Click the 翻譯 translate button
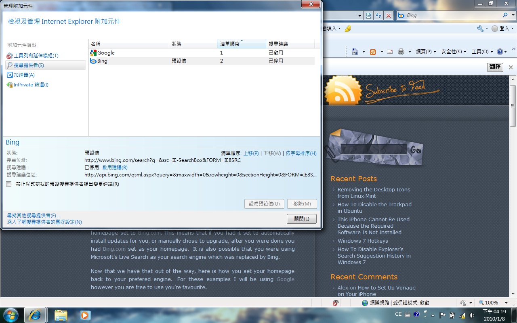This screenshot has width=517, height=323. click(495, 67)
